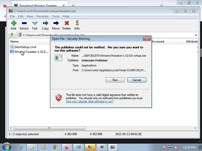Click the 12:34 PM taskbar clock

[189, 147]
